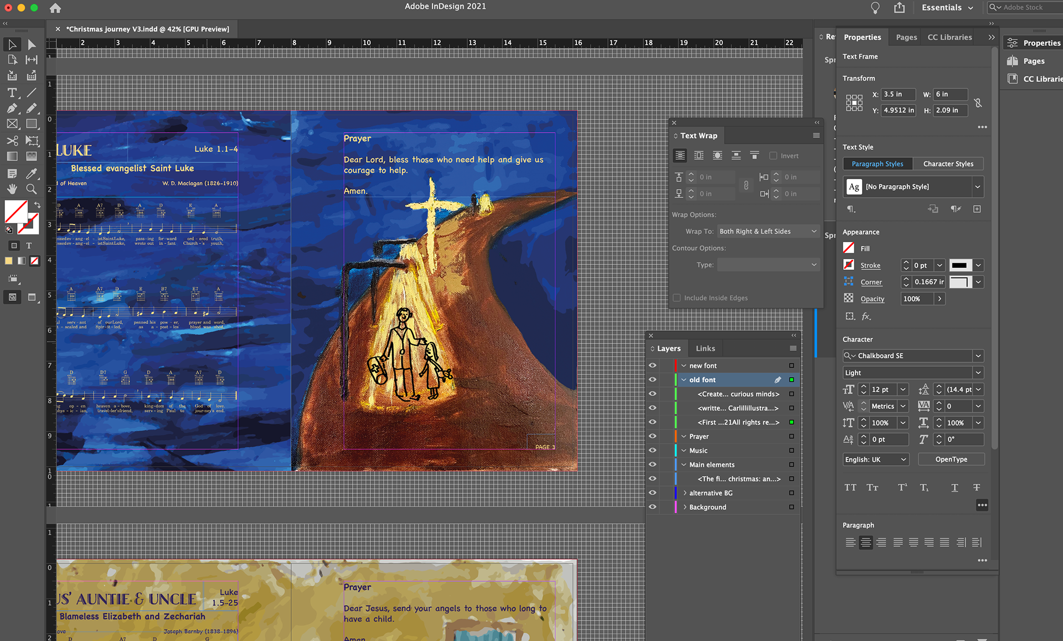
Task: Click the OpenType button
Action: click(951, 460)
